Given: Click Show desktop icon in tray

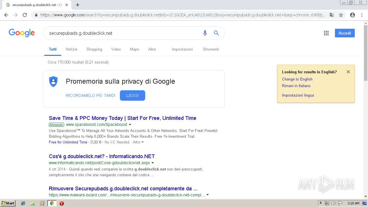Looking at the screenshot, I should 365,203.
